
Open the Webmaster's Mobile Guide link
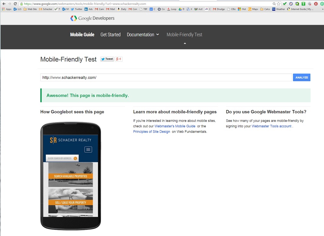[175, 126]
